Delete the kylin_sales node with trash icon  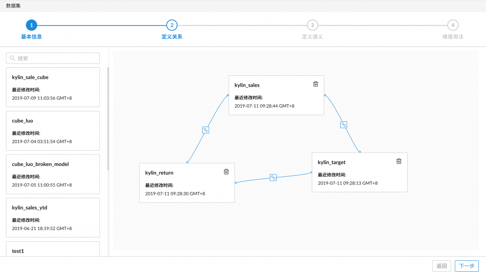click(316, 84)
